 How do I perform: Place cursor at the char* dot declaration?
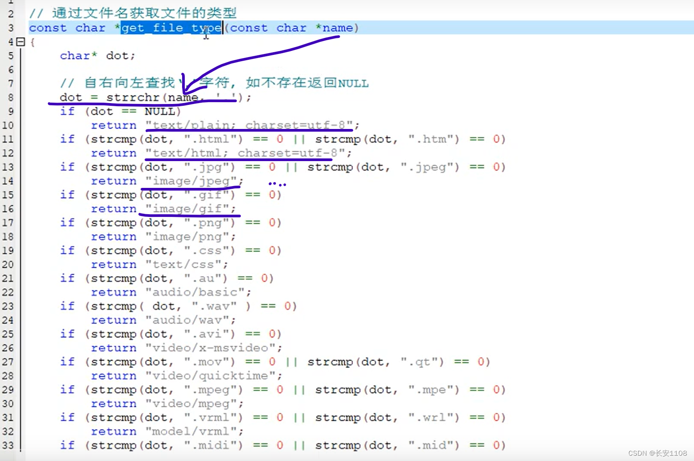(x=97, y=55)
